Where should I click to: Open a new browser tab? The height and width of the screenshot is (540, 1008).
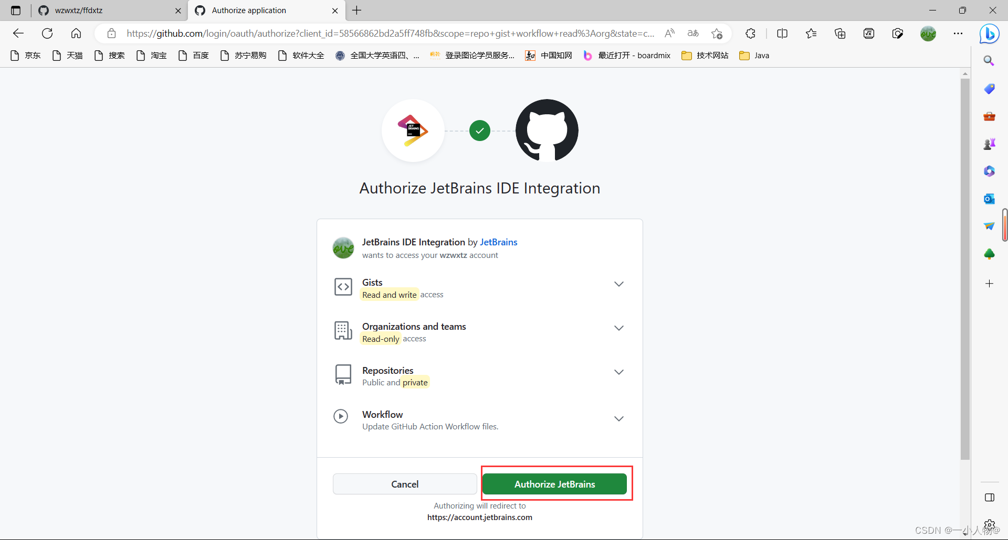pyautogui.click(x=357, y=10)
